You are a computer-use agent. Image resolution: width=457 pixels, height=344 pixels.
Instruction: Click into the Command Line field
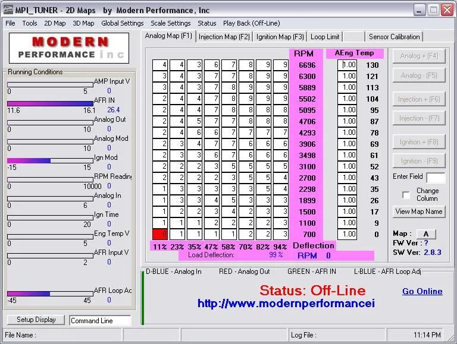tap(100, 321)
